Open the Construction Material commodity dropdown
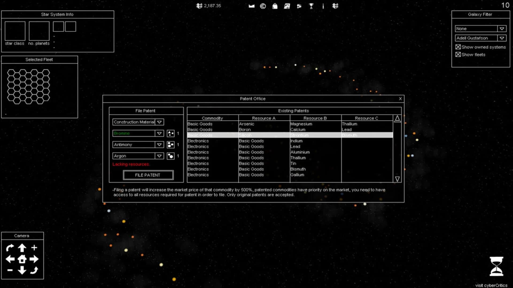 click(x=160, y=122)
